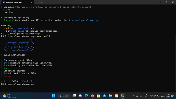This screenshot has height=99, width=176.
Task: Open the touch keyboard tray icon
Action: click(141, 96)
